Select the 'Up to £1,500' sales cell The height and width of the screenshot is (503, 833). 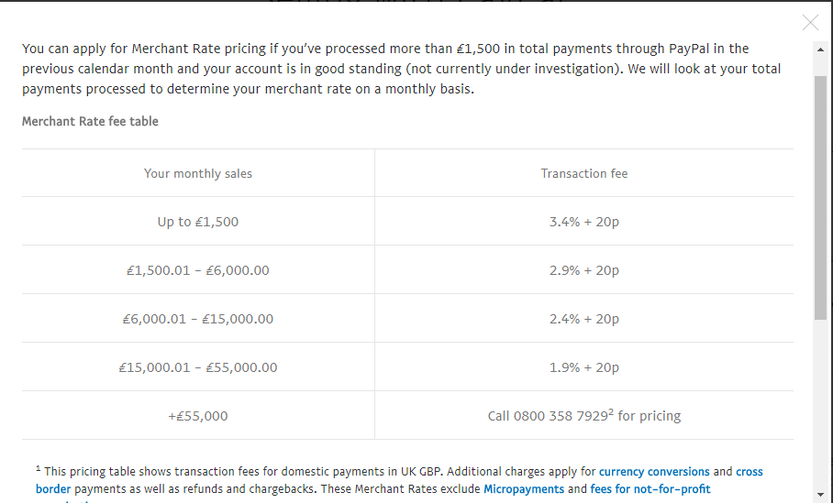pos(198,222)
